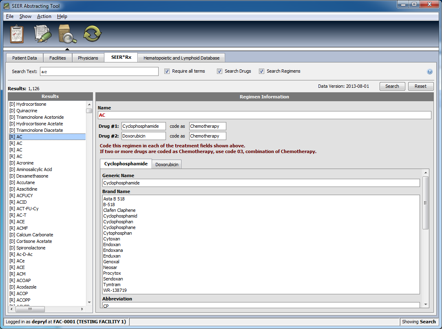Open the Action menu
Image resolution: width=442 pixels, height=329 pixels.
tap(44, 16)
